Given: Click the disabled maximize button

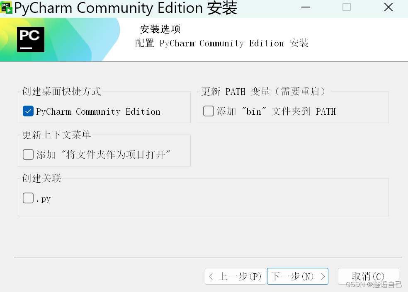Looking at the screenshot, I should (346, 7).
